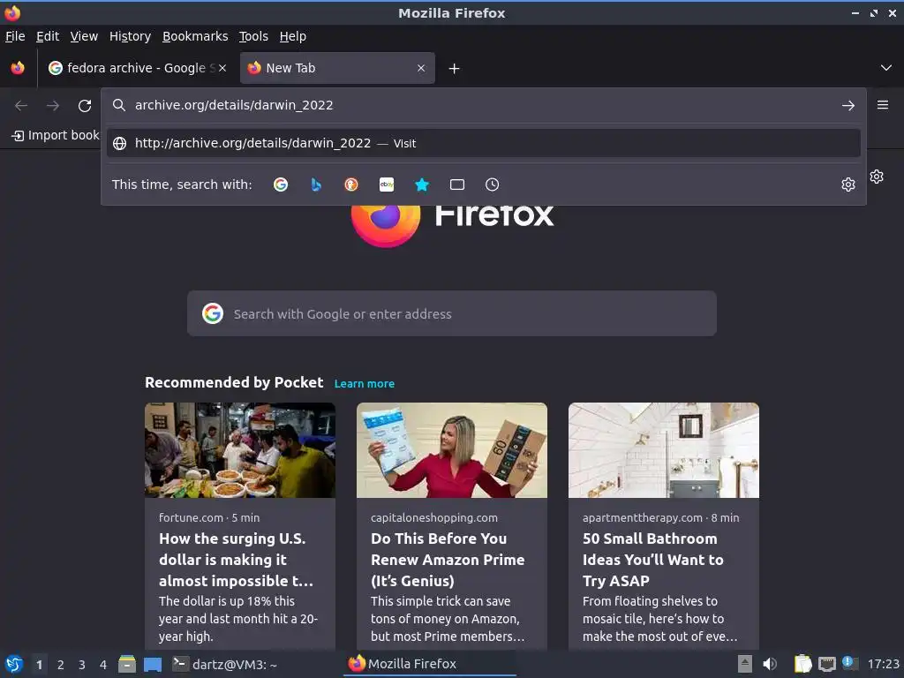Open a new tab with plus button
Image resolution: width=904 pixels, height=678 pixels.
[455, 69]
